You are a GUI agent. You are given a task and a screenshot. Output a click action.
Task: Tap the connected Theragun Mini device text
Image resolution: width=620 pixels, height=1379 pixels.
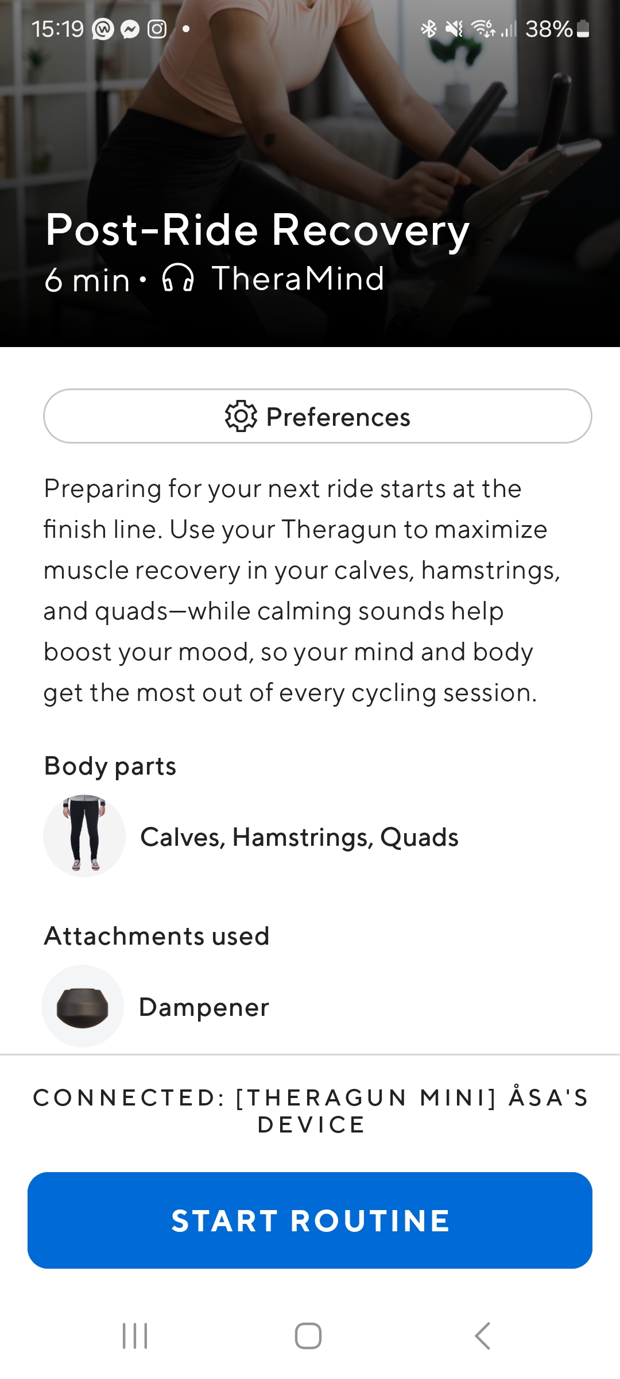tap(310, 1111)
